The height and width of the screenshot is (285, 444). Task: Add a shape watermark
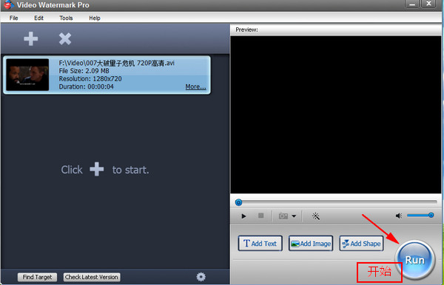(x=362, y=243)
